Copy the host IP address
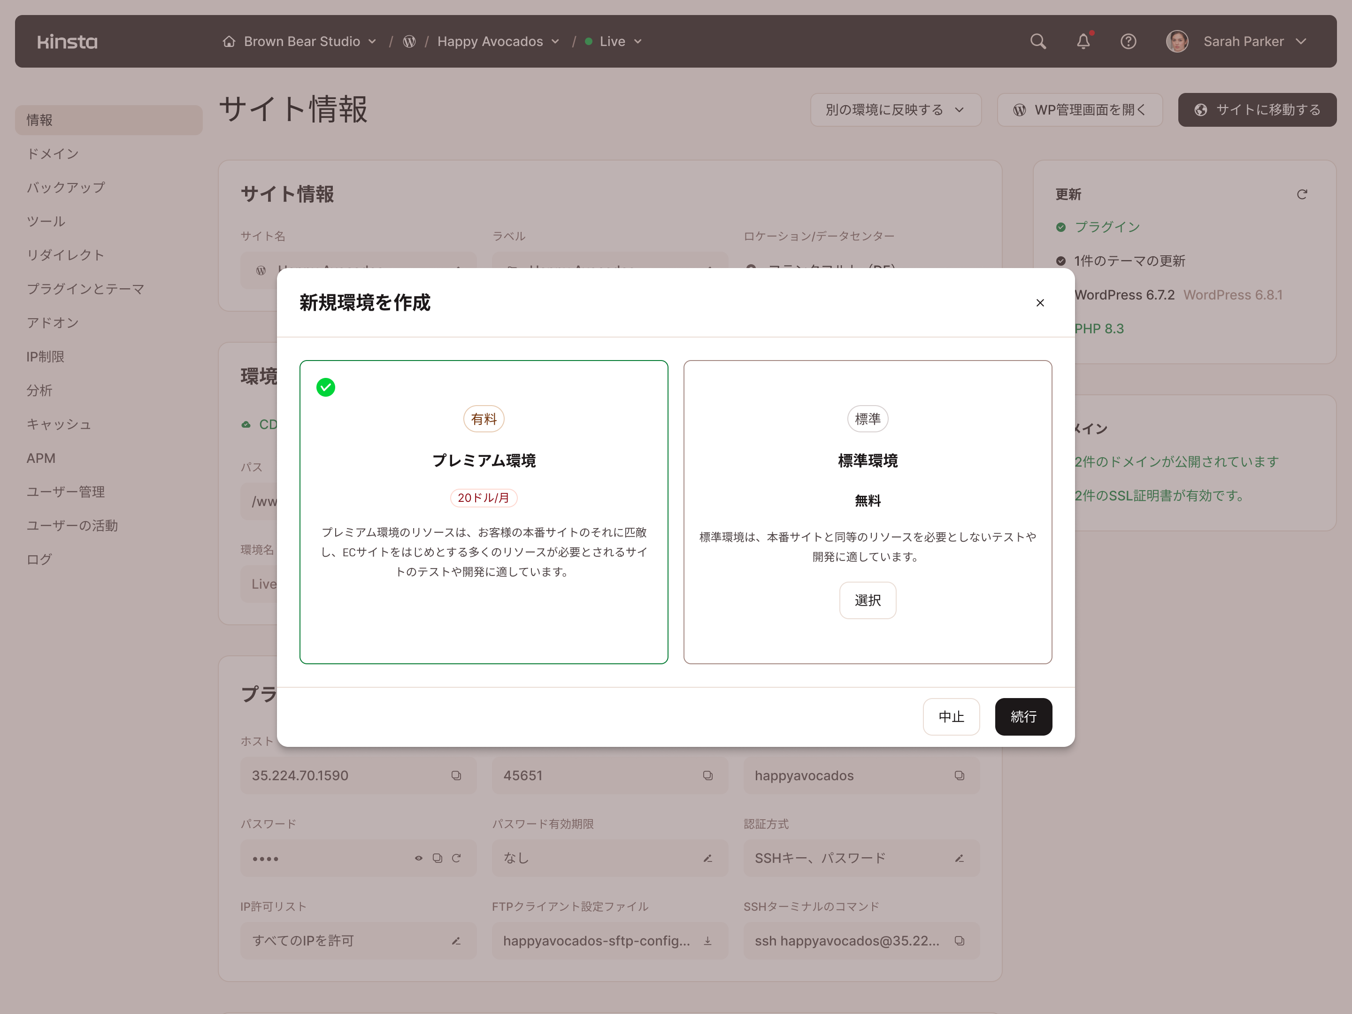The image size is (1352, 1014). click(x=456, y=775)
